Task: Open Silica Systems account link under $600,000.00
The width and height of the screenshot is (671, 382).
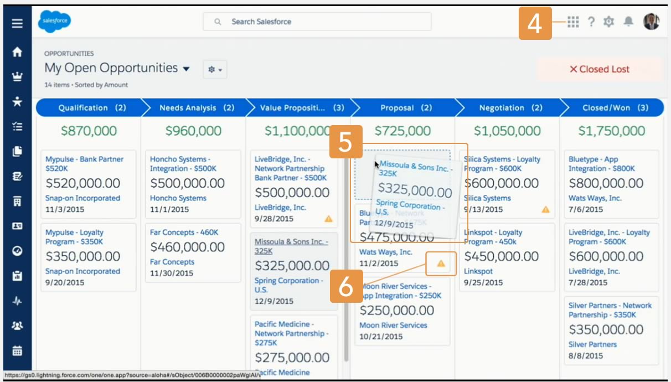Action: coord(487,198)
